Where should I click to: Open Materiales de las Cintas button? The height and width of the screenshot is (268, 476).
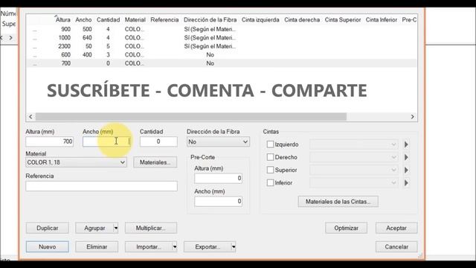338,202
